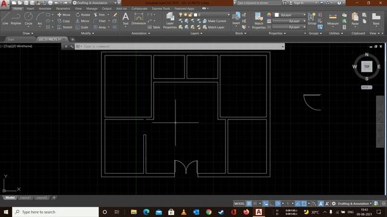Add a new drawing tab with plus
The height and width of the screenshot is (217, 387).
[73, 39]
